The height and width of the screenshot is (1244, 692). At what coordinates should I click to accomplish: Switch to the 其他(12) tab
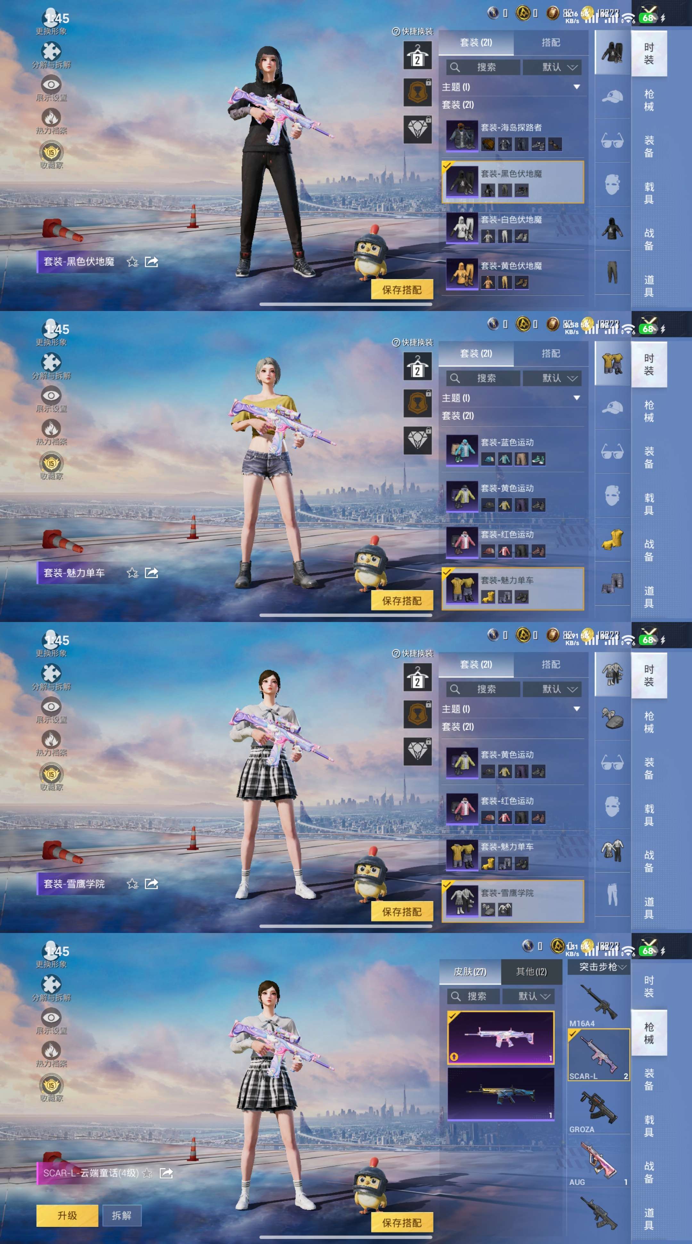[x=531, y=971]
